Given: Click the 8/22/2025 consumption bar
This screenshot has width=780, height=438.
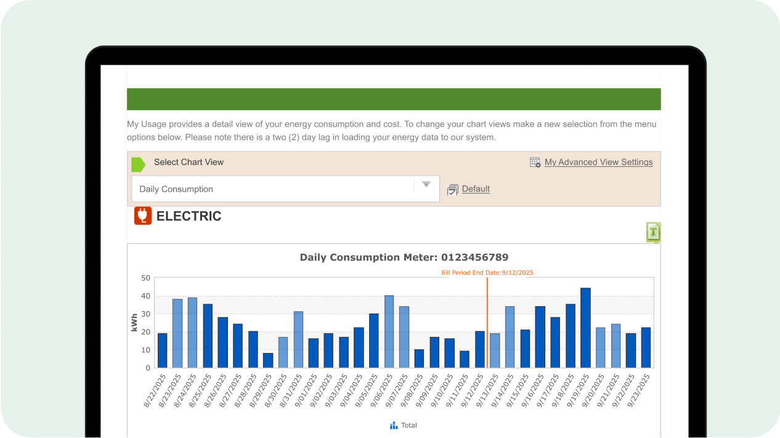Looking at the screenshot, I should coord(163,351).
